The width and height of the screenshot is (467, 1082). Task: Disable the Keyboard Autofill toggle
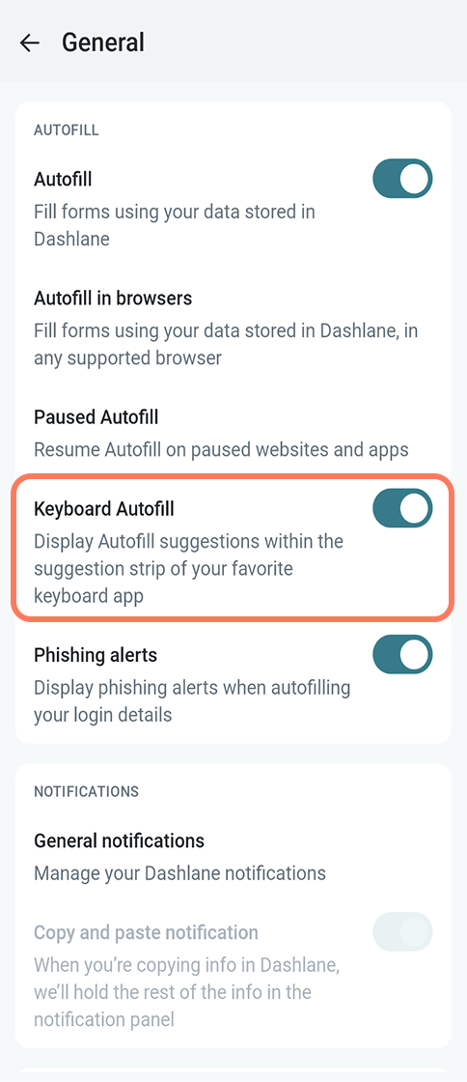point(402,508)
